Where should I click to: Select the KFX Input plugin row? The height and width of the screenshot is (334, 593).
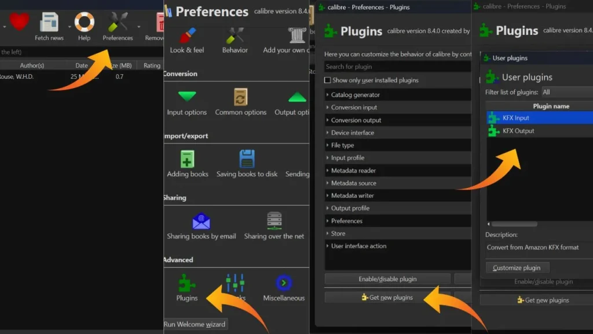tap(540, 118)
